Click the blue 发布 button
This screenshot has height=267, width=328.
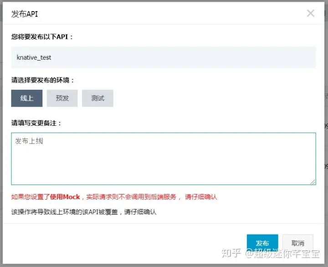pos(262,243)
